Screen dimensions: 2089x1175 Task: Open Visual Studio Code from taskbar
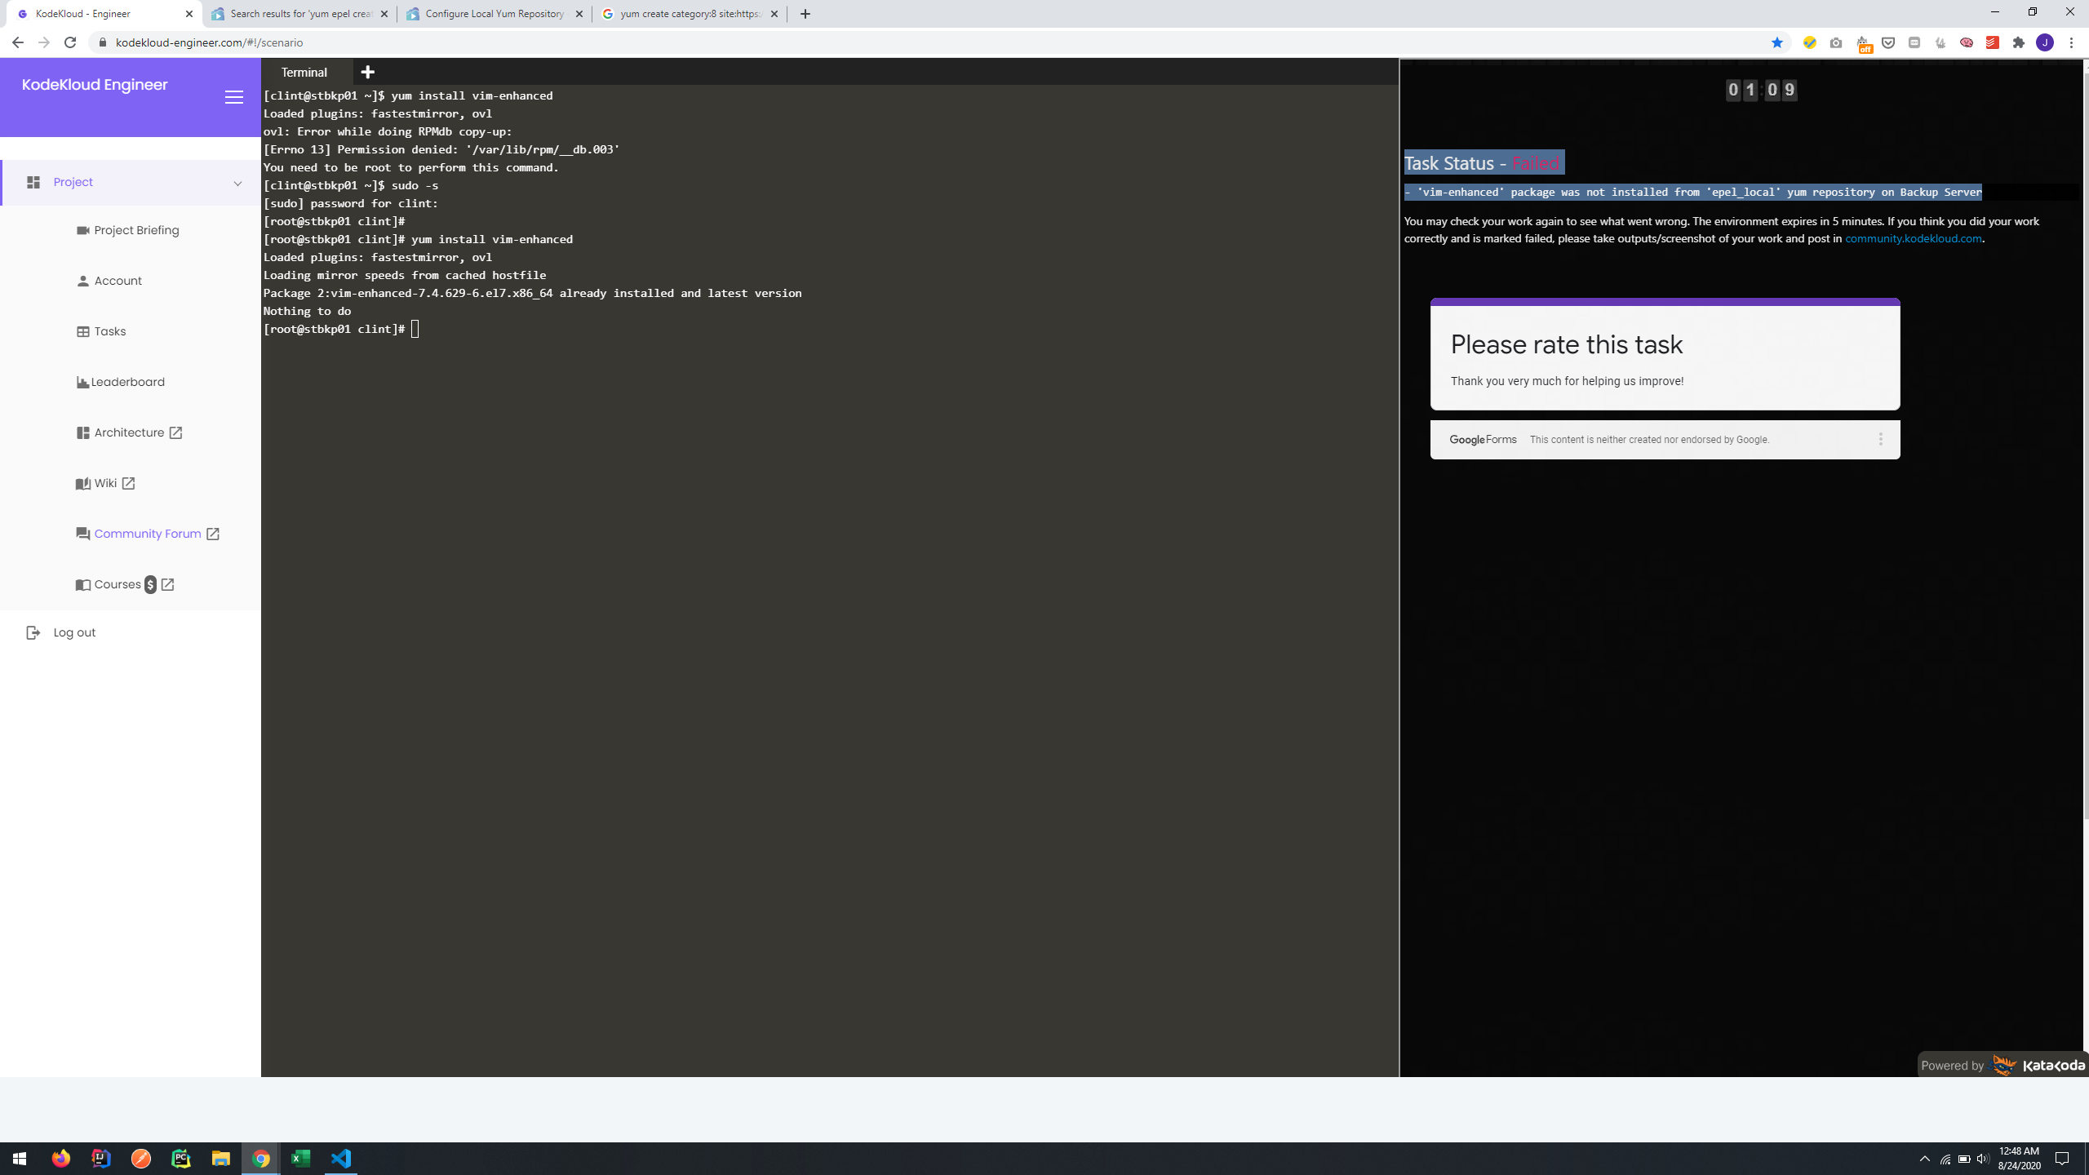341,1159
